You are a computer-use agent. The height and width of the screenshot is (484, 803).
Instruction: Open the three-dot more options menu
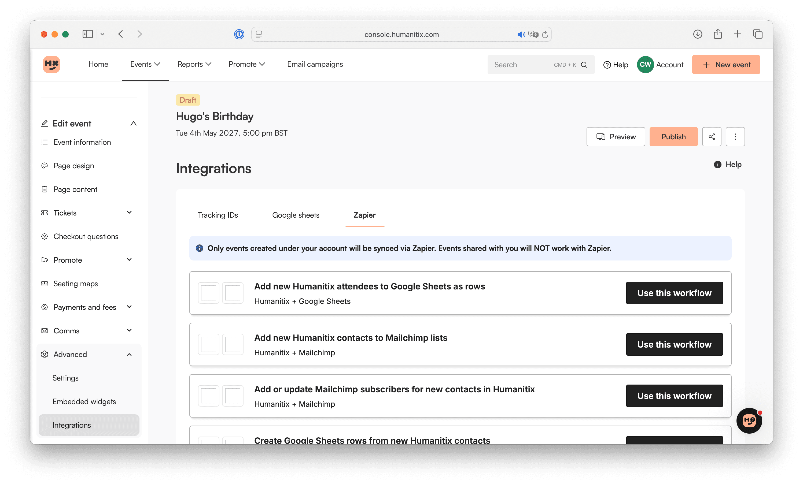735,136
